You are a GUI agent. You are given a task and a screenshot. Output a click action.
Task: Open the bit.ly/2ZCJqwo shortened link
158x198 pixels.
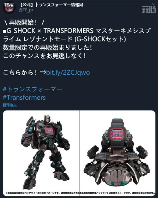point(68,72)
